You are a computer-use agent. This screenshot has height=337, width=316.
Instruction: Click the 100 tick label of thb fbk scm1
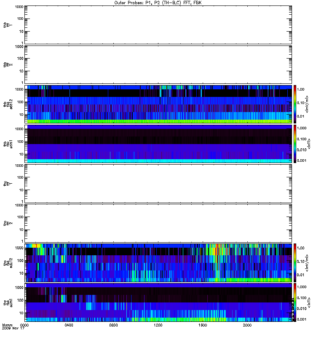coord(20,142)
